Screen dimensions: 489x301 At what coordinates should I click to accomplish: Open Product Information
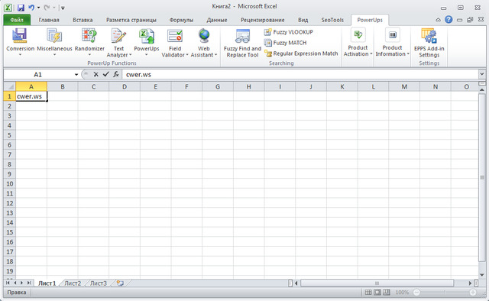pos(392,43)
